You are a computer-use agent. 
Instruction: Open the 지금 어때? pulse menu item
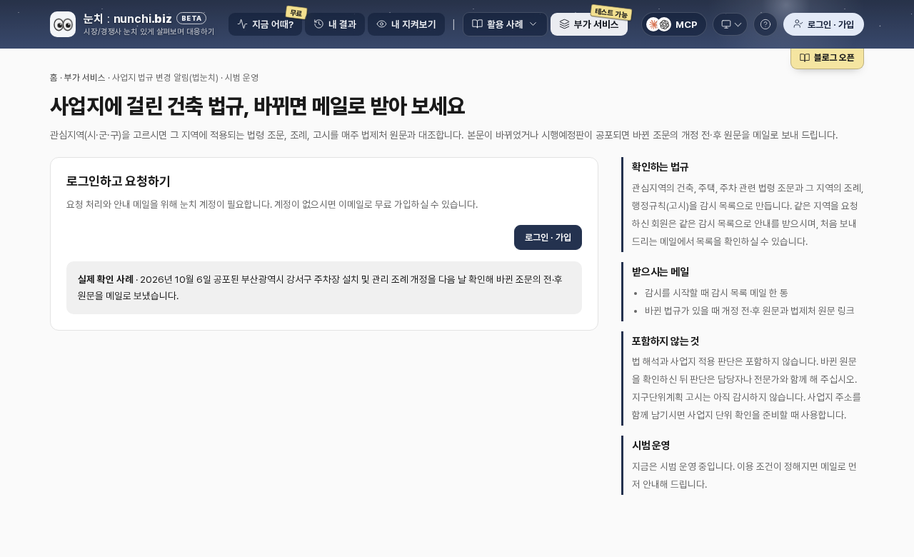point(265,24)
